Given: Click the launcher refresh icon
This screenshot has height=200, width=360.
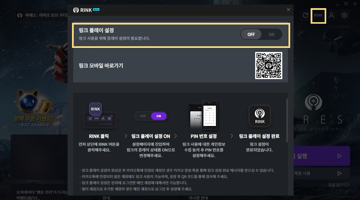Looking at the screenshot, I should pos(305,15).
